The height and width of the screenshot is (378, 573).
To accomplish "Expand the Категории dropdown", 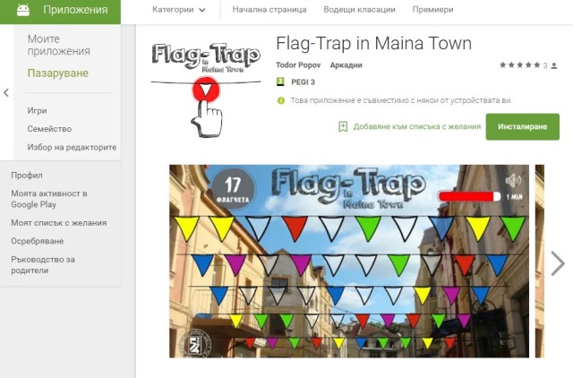I will (179, 10).
